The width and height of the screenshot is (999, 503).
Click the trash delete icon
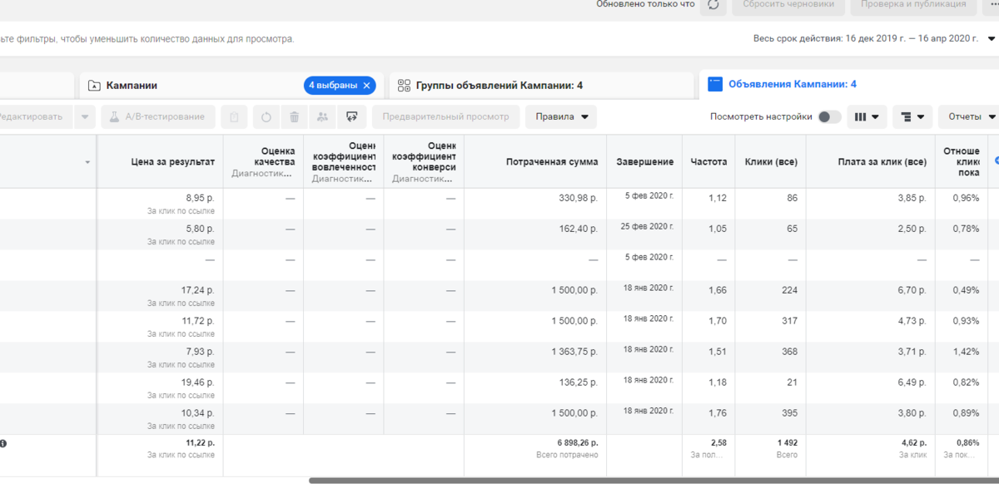(x=294, y=117)
